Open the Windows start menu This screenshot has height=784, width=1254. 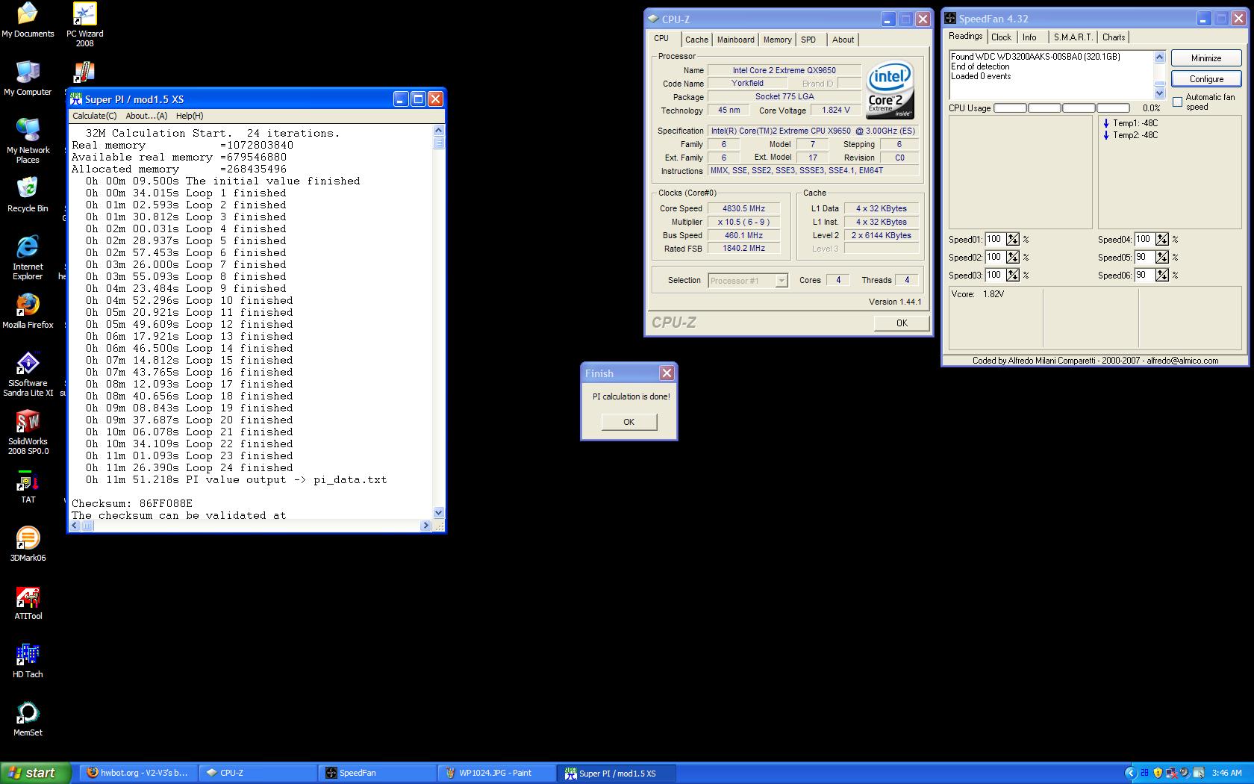(35, 773)
